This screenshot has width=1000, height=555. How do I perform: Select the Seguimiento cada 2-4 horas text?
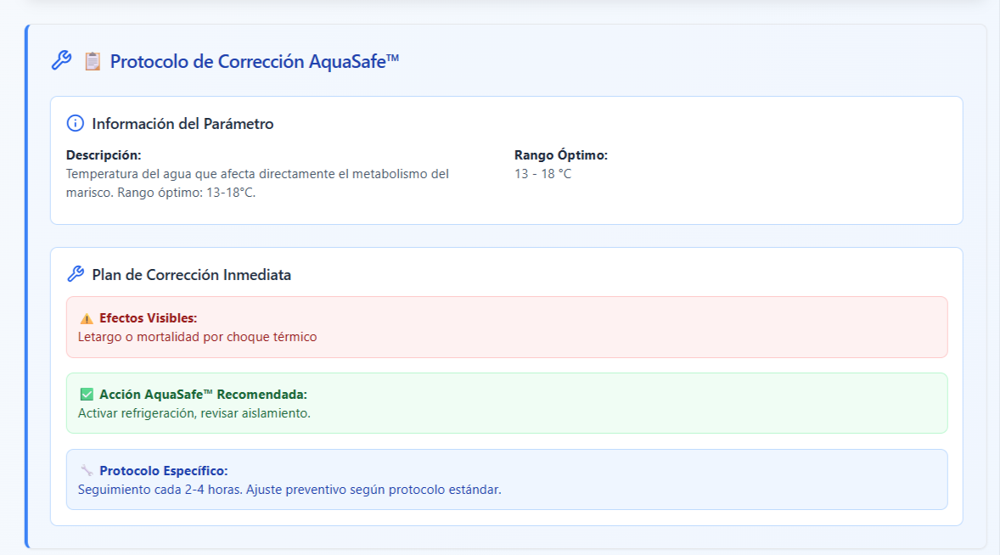[289, 490]
